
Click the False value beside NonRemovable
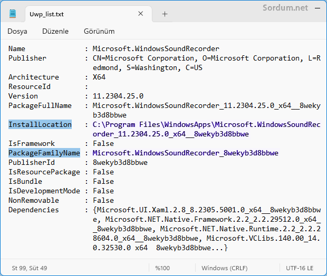[103, 200]
